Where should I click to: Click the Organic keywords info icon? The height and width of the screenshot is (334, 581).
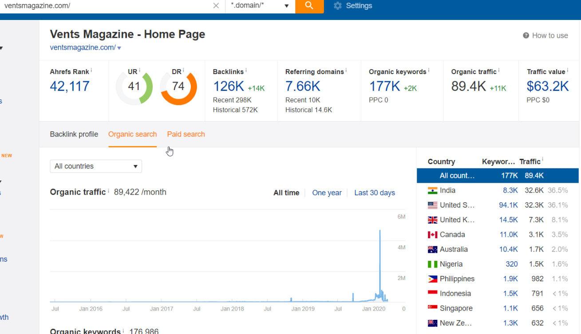(x=428, y=69)
